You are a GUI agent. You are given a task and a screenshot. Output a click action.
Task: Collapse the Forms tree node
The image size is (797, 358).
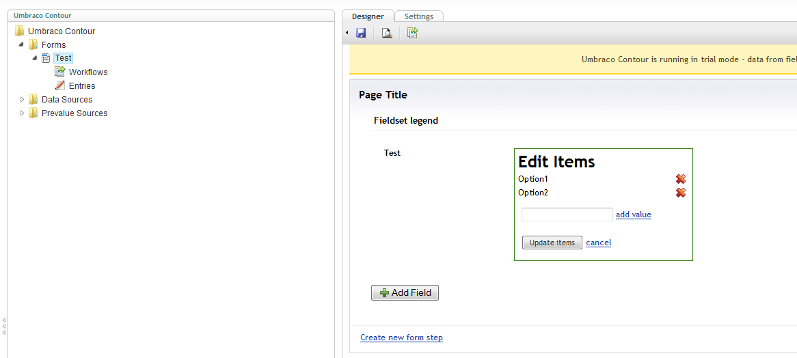pos(23,44)
